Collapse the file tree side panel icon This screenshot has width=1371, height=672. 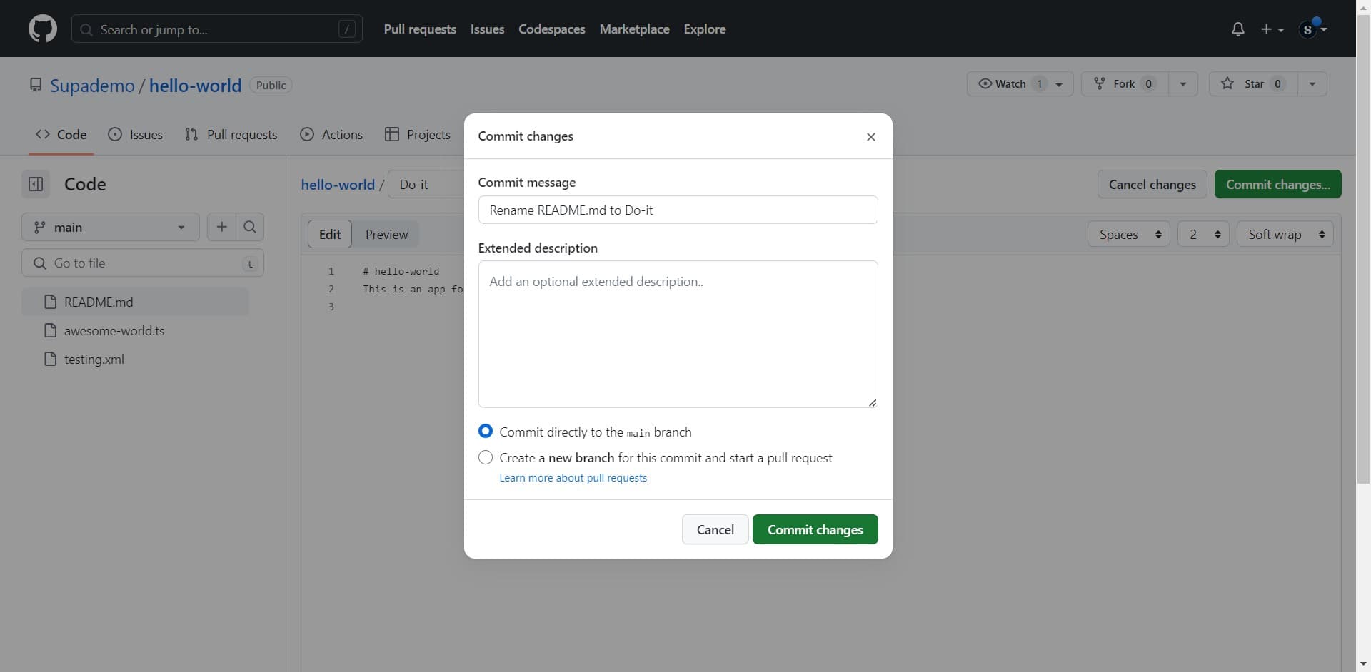pyautogui.click(x=36, y=184)
